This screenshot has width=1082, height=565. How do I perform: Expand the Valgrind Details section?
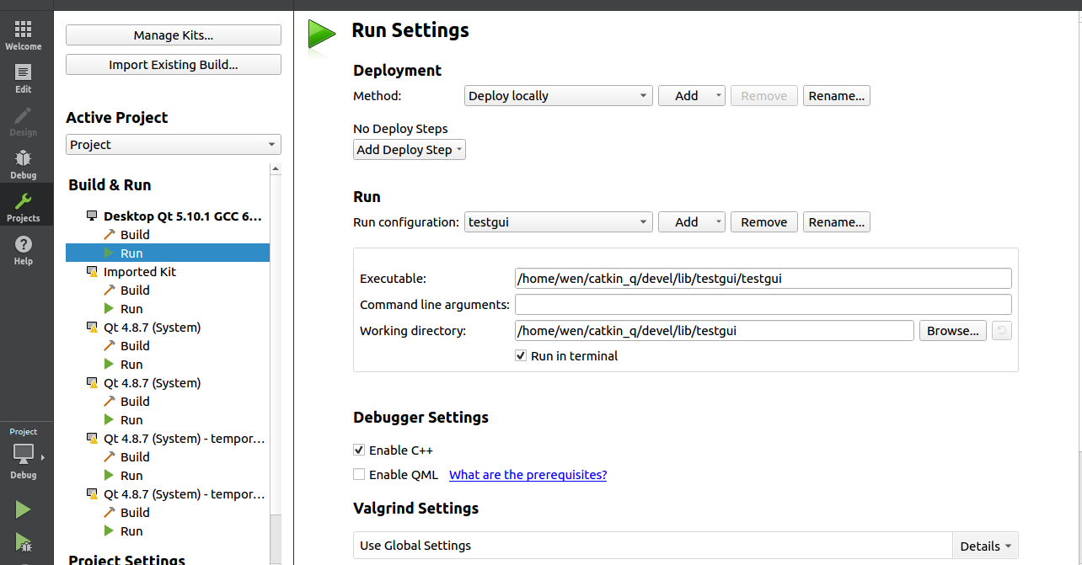[985, 546]
